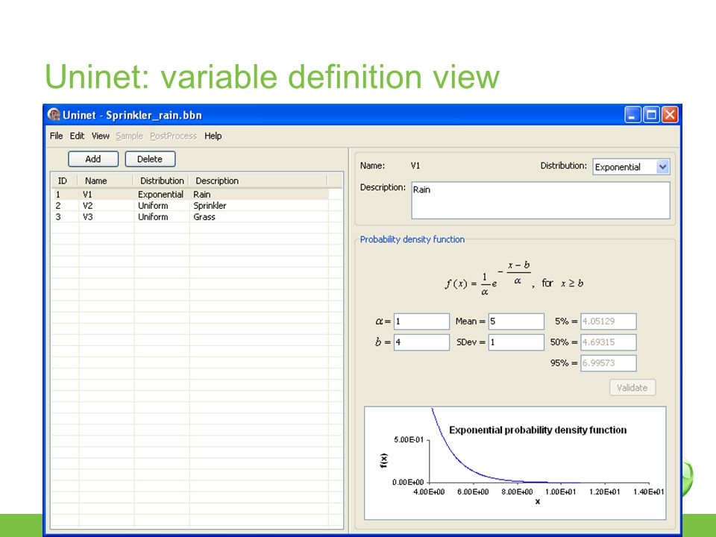Click the exponential density function plot
The width and height of the screenshot is (716, 537).
click(515, 463)
